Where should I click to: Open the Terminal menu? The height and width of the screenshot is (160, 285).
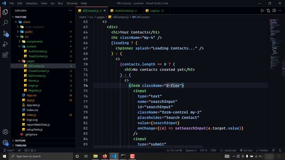tap(72, 3)
